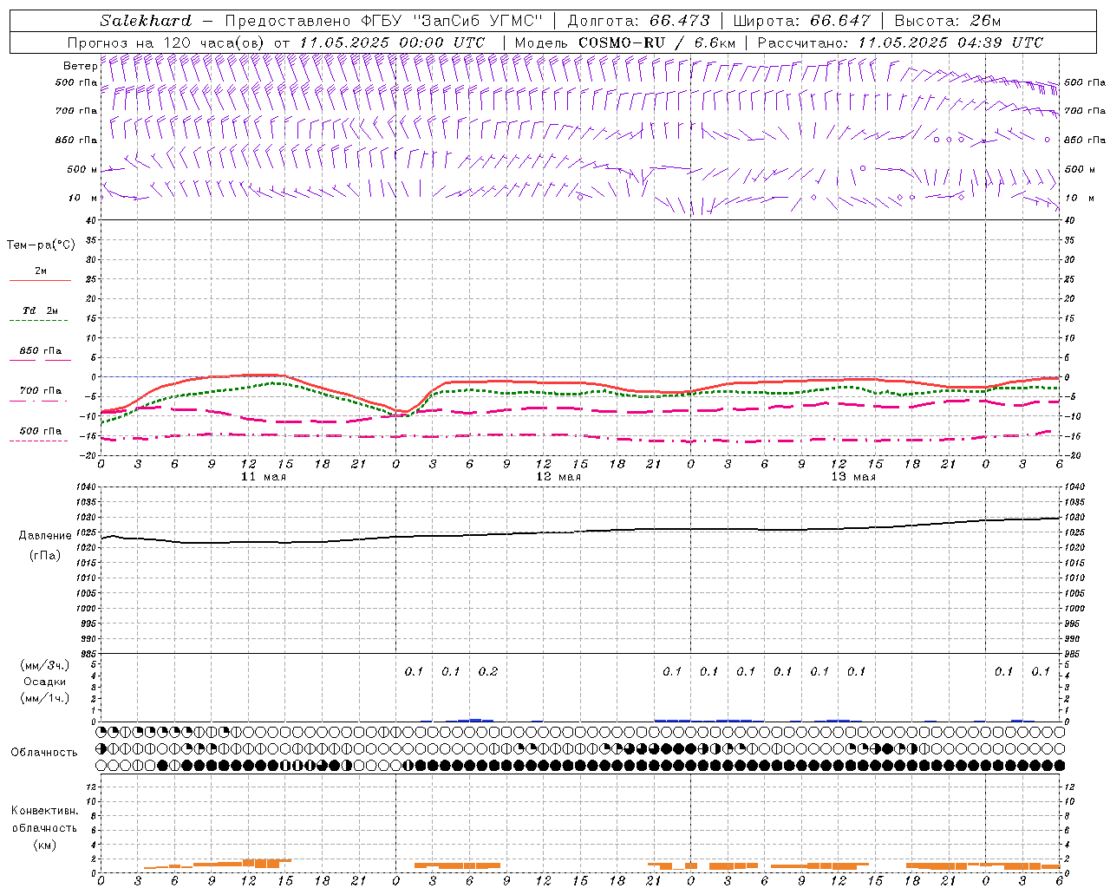
Task: Click the computed time "11.05.2025 04:39 UTC"
Action: click(950, 42)
